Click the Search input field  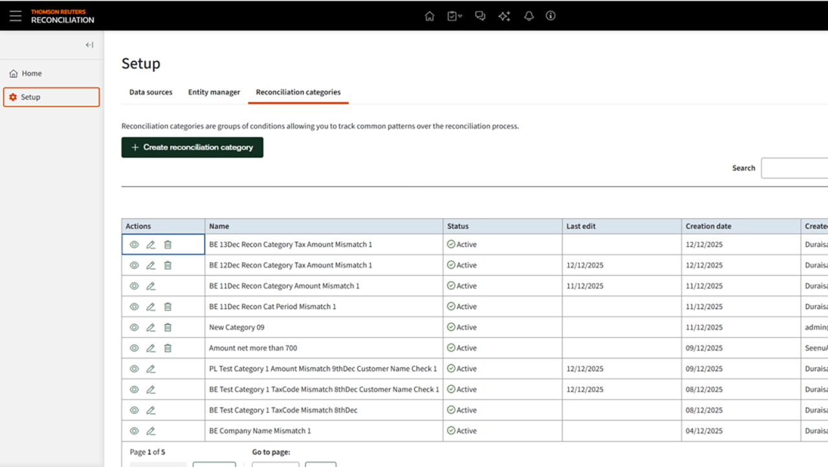[x=794, y=168]
